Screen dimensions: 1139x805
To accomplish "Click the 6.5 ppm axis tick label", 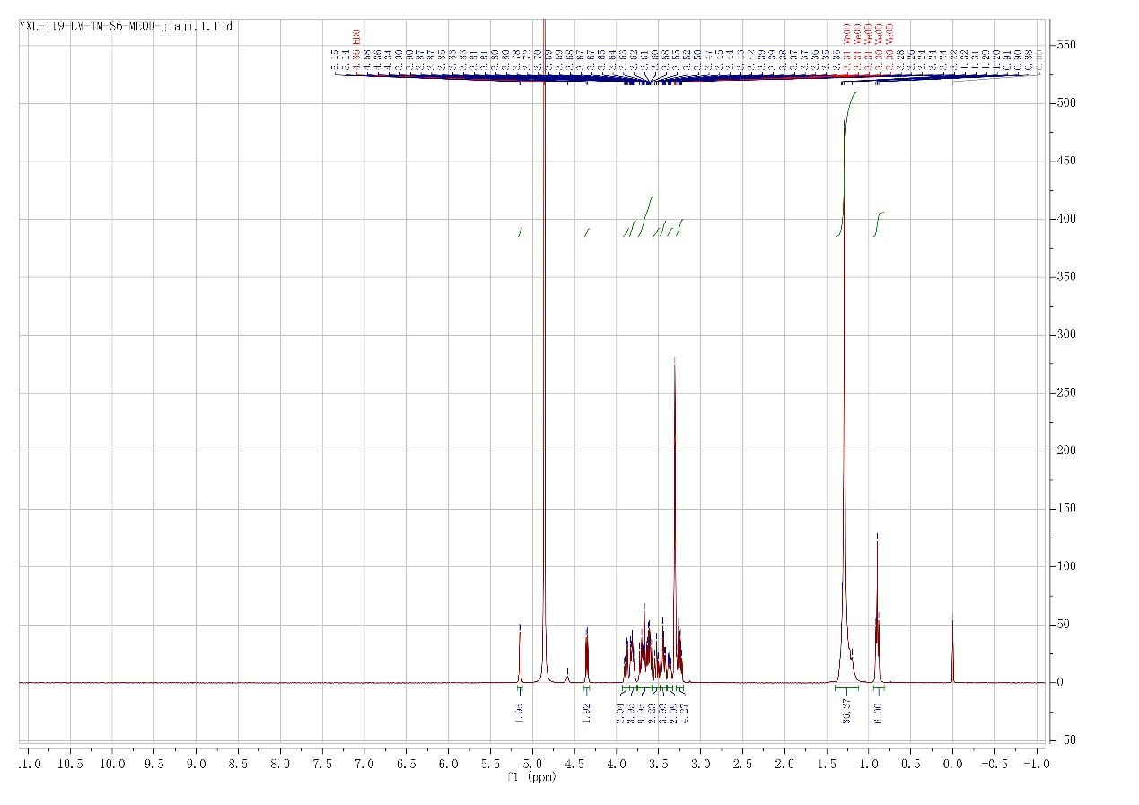I will point(407,764).
